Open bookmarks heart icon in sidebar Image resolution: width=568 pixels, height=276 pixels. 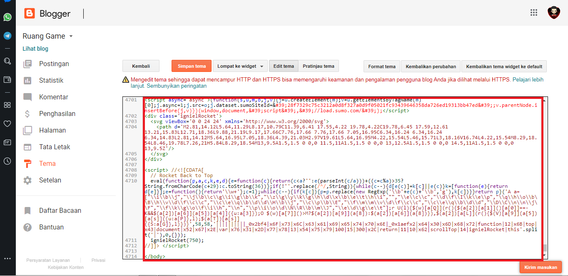point(7,123)
